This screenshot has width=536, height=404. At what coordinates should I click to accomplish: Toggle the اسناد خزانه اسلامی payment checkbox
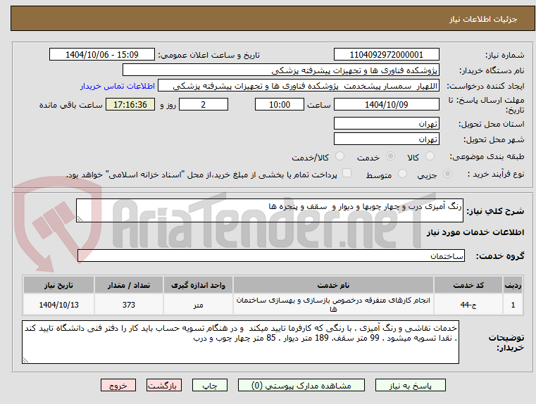347,173
